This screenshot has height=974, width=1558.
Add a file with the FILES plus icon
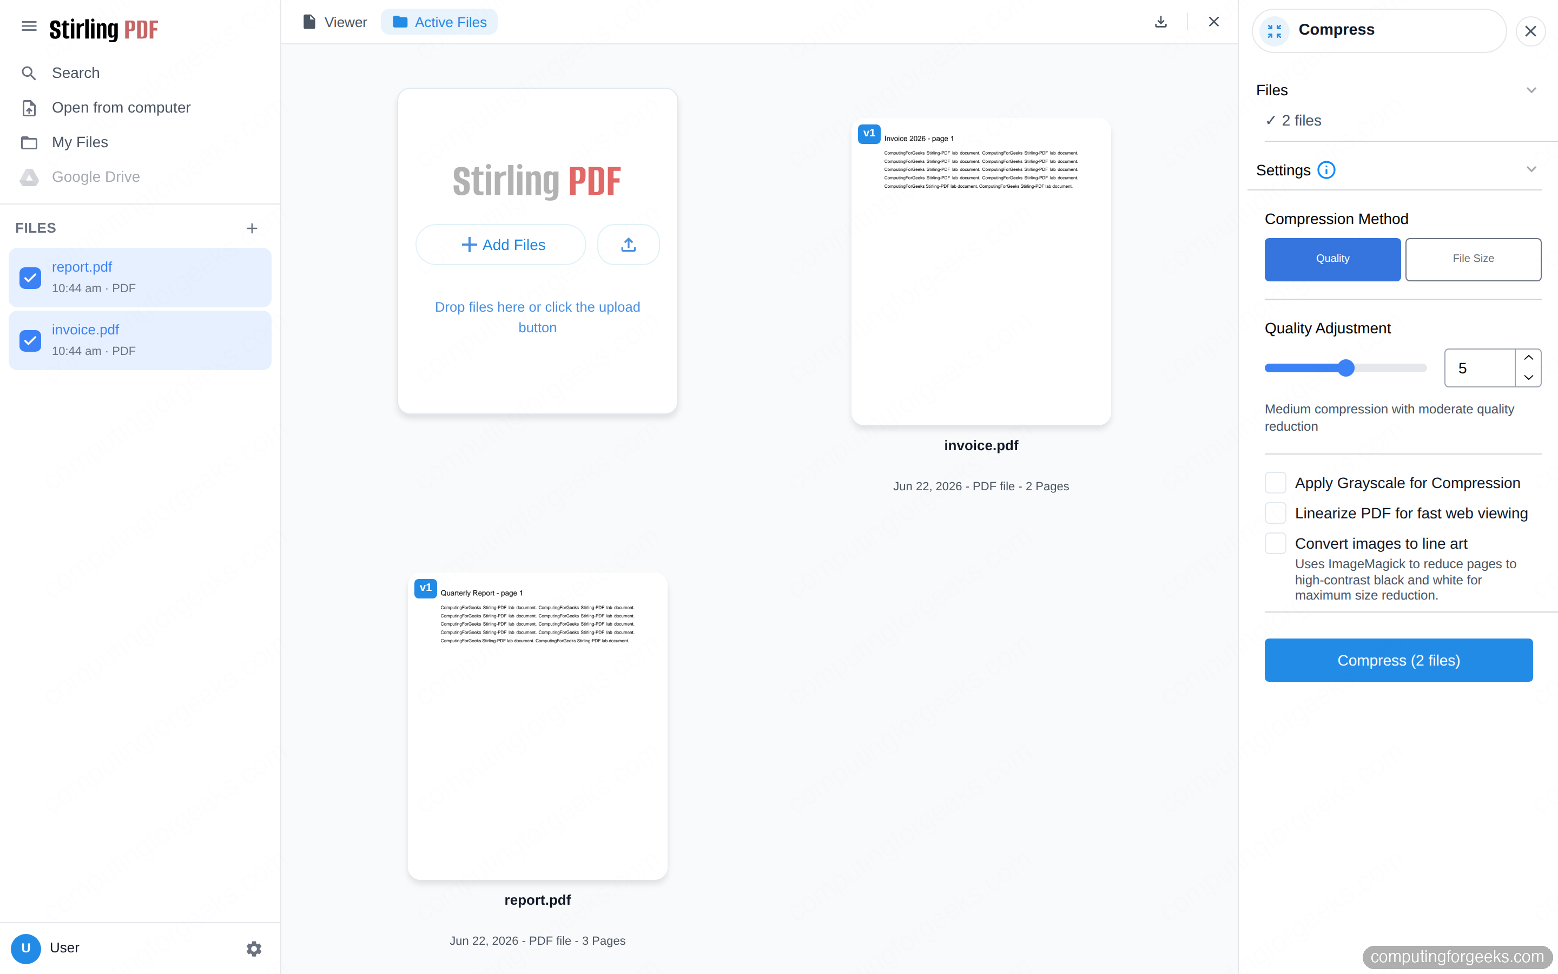pyautogui.click(x=252, y=228)
